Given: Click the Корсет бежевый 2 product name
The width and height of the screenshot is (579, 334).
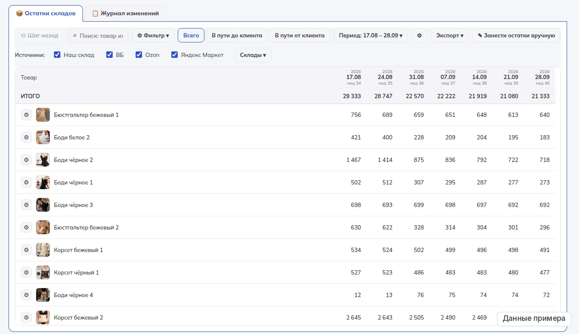Looking at the screenshot, I should tap(78, 317).
